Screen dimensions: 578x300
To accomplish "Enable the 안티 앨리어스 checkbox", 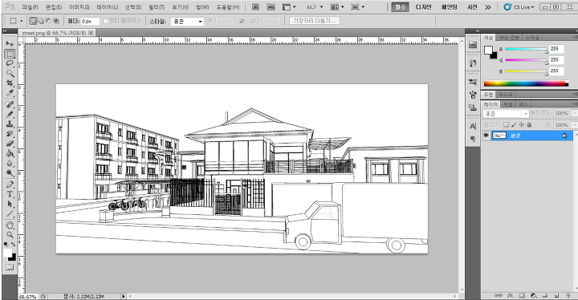I will tap(105, 22).
